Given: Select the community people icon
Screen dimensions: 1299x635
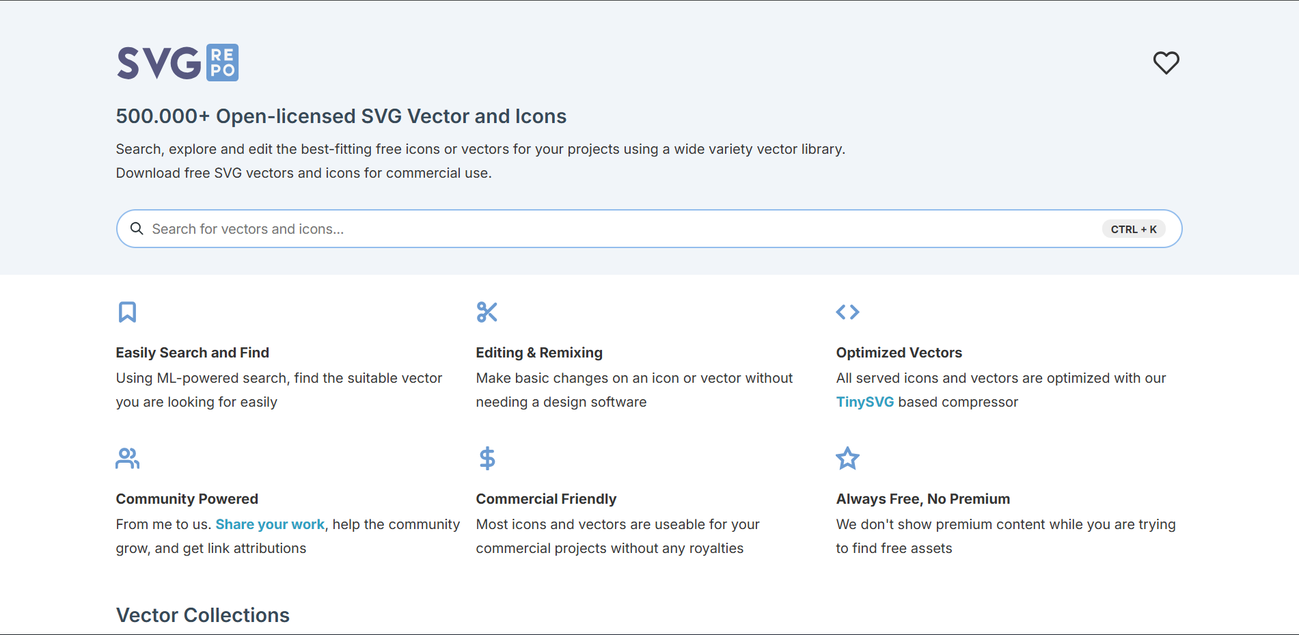Looking at the screenshot, I should pyautogui.click(x=126, y=458).
